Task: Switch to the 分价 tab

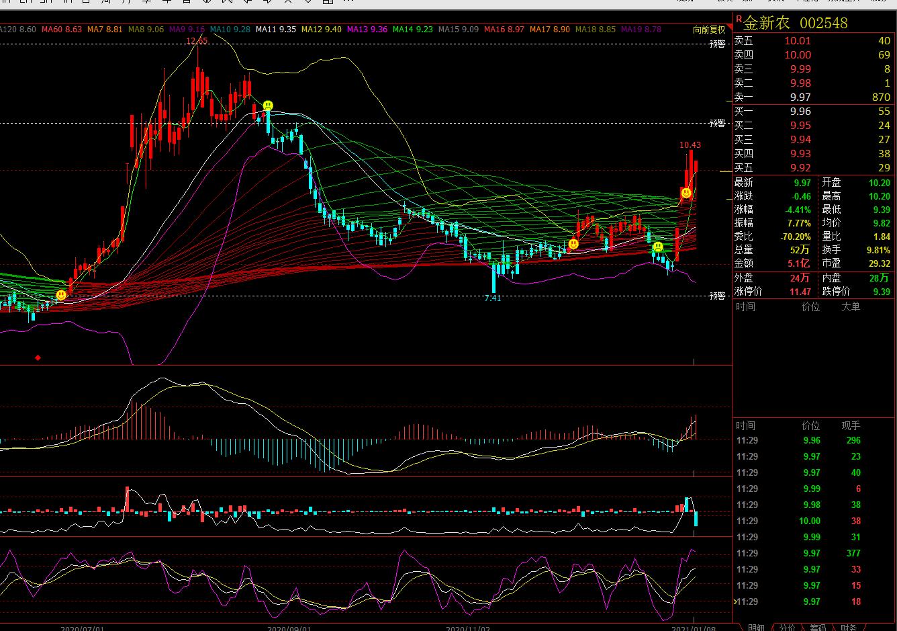Action: click(x=787, y=627)
